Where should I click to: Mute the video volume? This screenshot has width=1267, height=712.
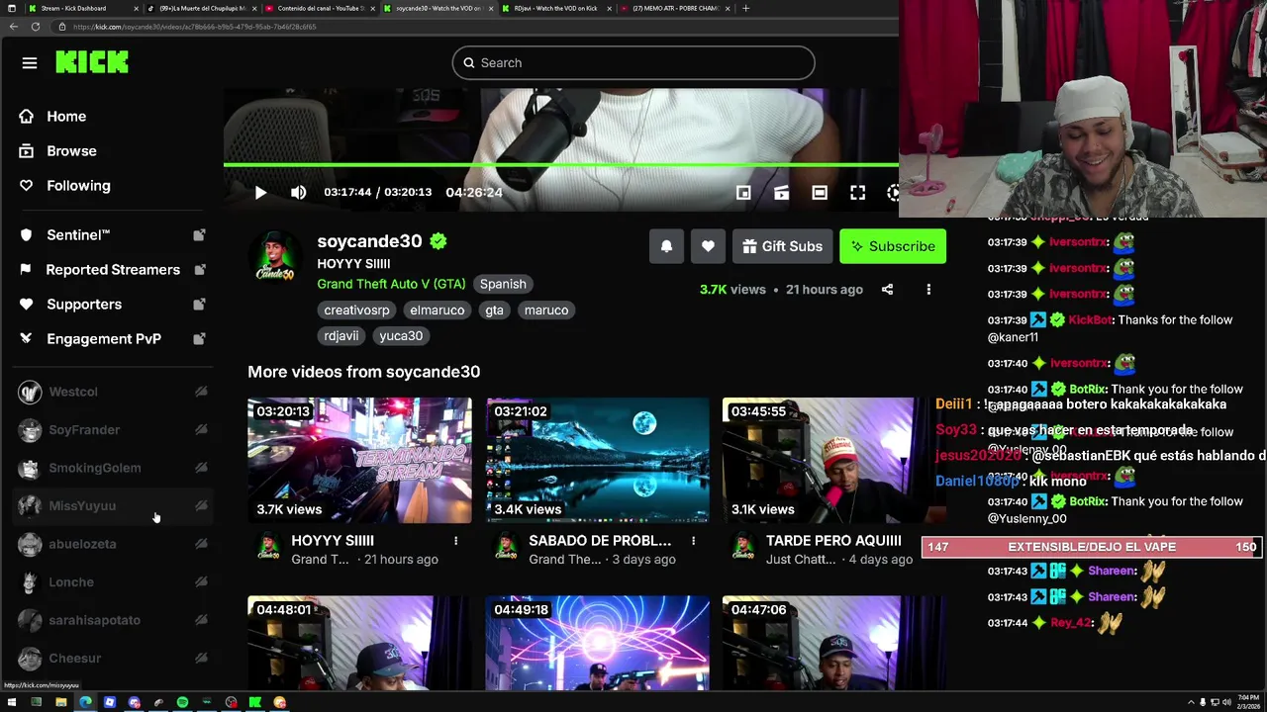click(298, 193)
